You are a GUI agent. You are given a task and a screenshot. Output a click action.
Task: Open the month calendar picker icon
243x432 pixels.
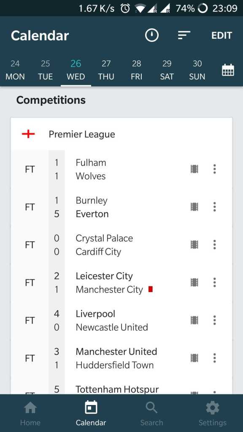(228, 70)
